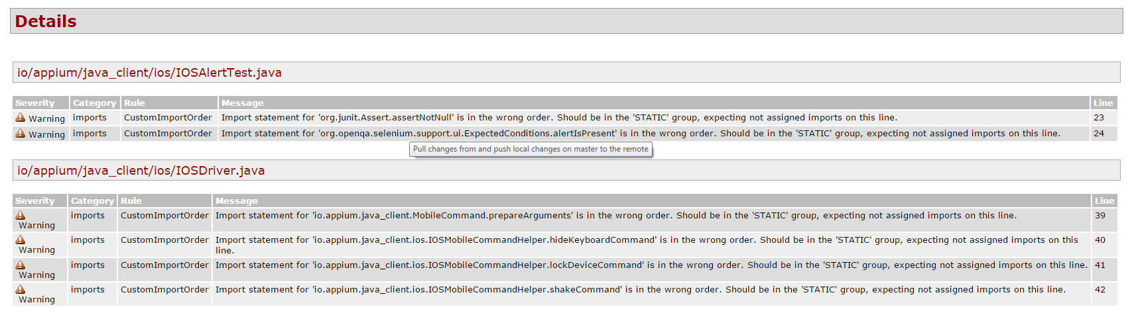Click warning icon for line 23 assertNotNull row
Screen dimensions: 1128x313
click(21, 118)
